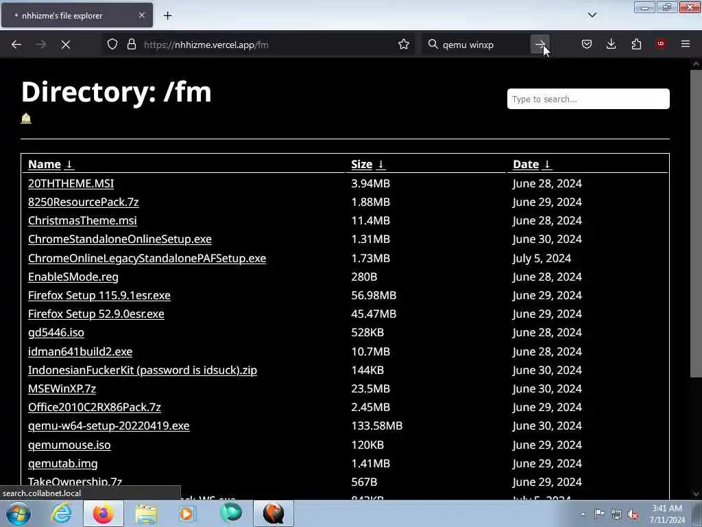Open the Pocket save icon
The image size is (702, 527).
pyautogui.click(x=587, y=45)
